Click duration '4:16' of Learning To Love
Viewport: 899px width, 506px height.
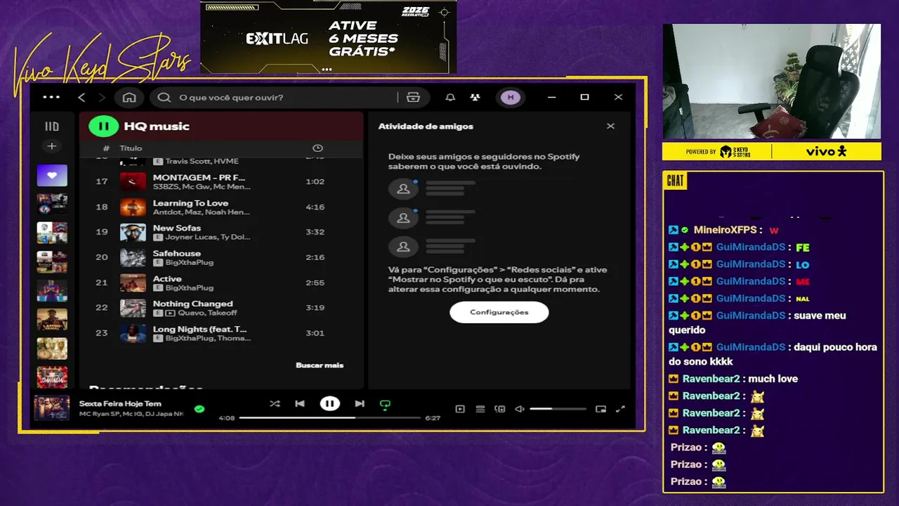pyautogui.click(x=315, y=207)
